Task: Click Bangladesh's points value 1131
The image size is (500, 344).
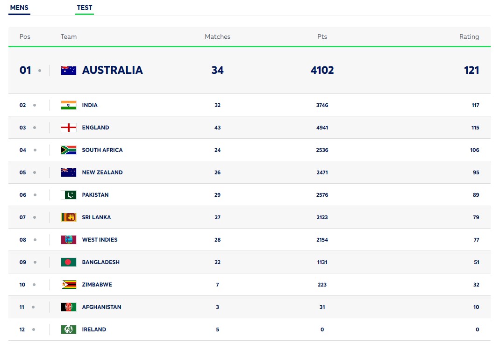Action: point(322,262)
